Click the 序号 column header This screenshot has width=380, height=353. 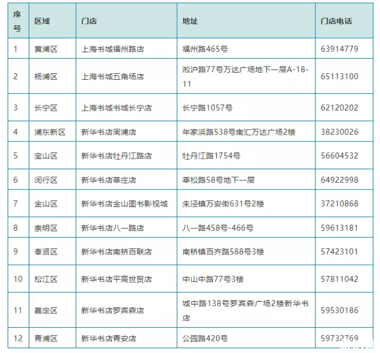18,21
